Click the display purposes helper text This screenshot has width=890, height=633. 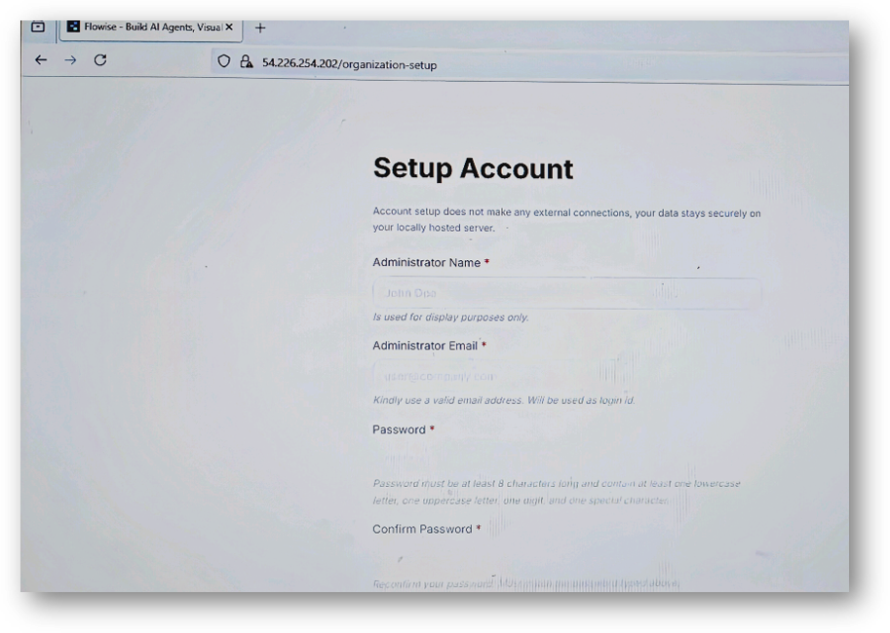coord(450,316)
